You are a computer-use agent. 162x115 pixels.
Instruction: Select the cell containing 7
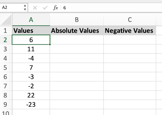pyautogui.click(x=31, y=68)
